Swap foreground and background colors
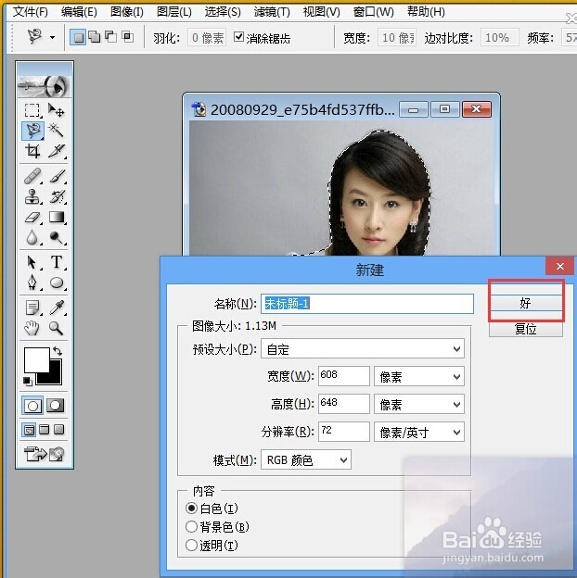 tap(58, 350)
